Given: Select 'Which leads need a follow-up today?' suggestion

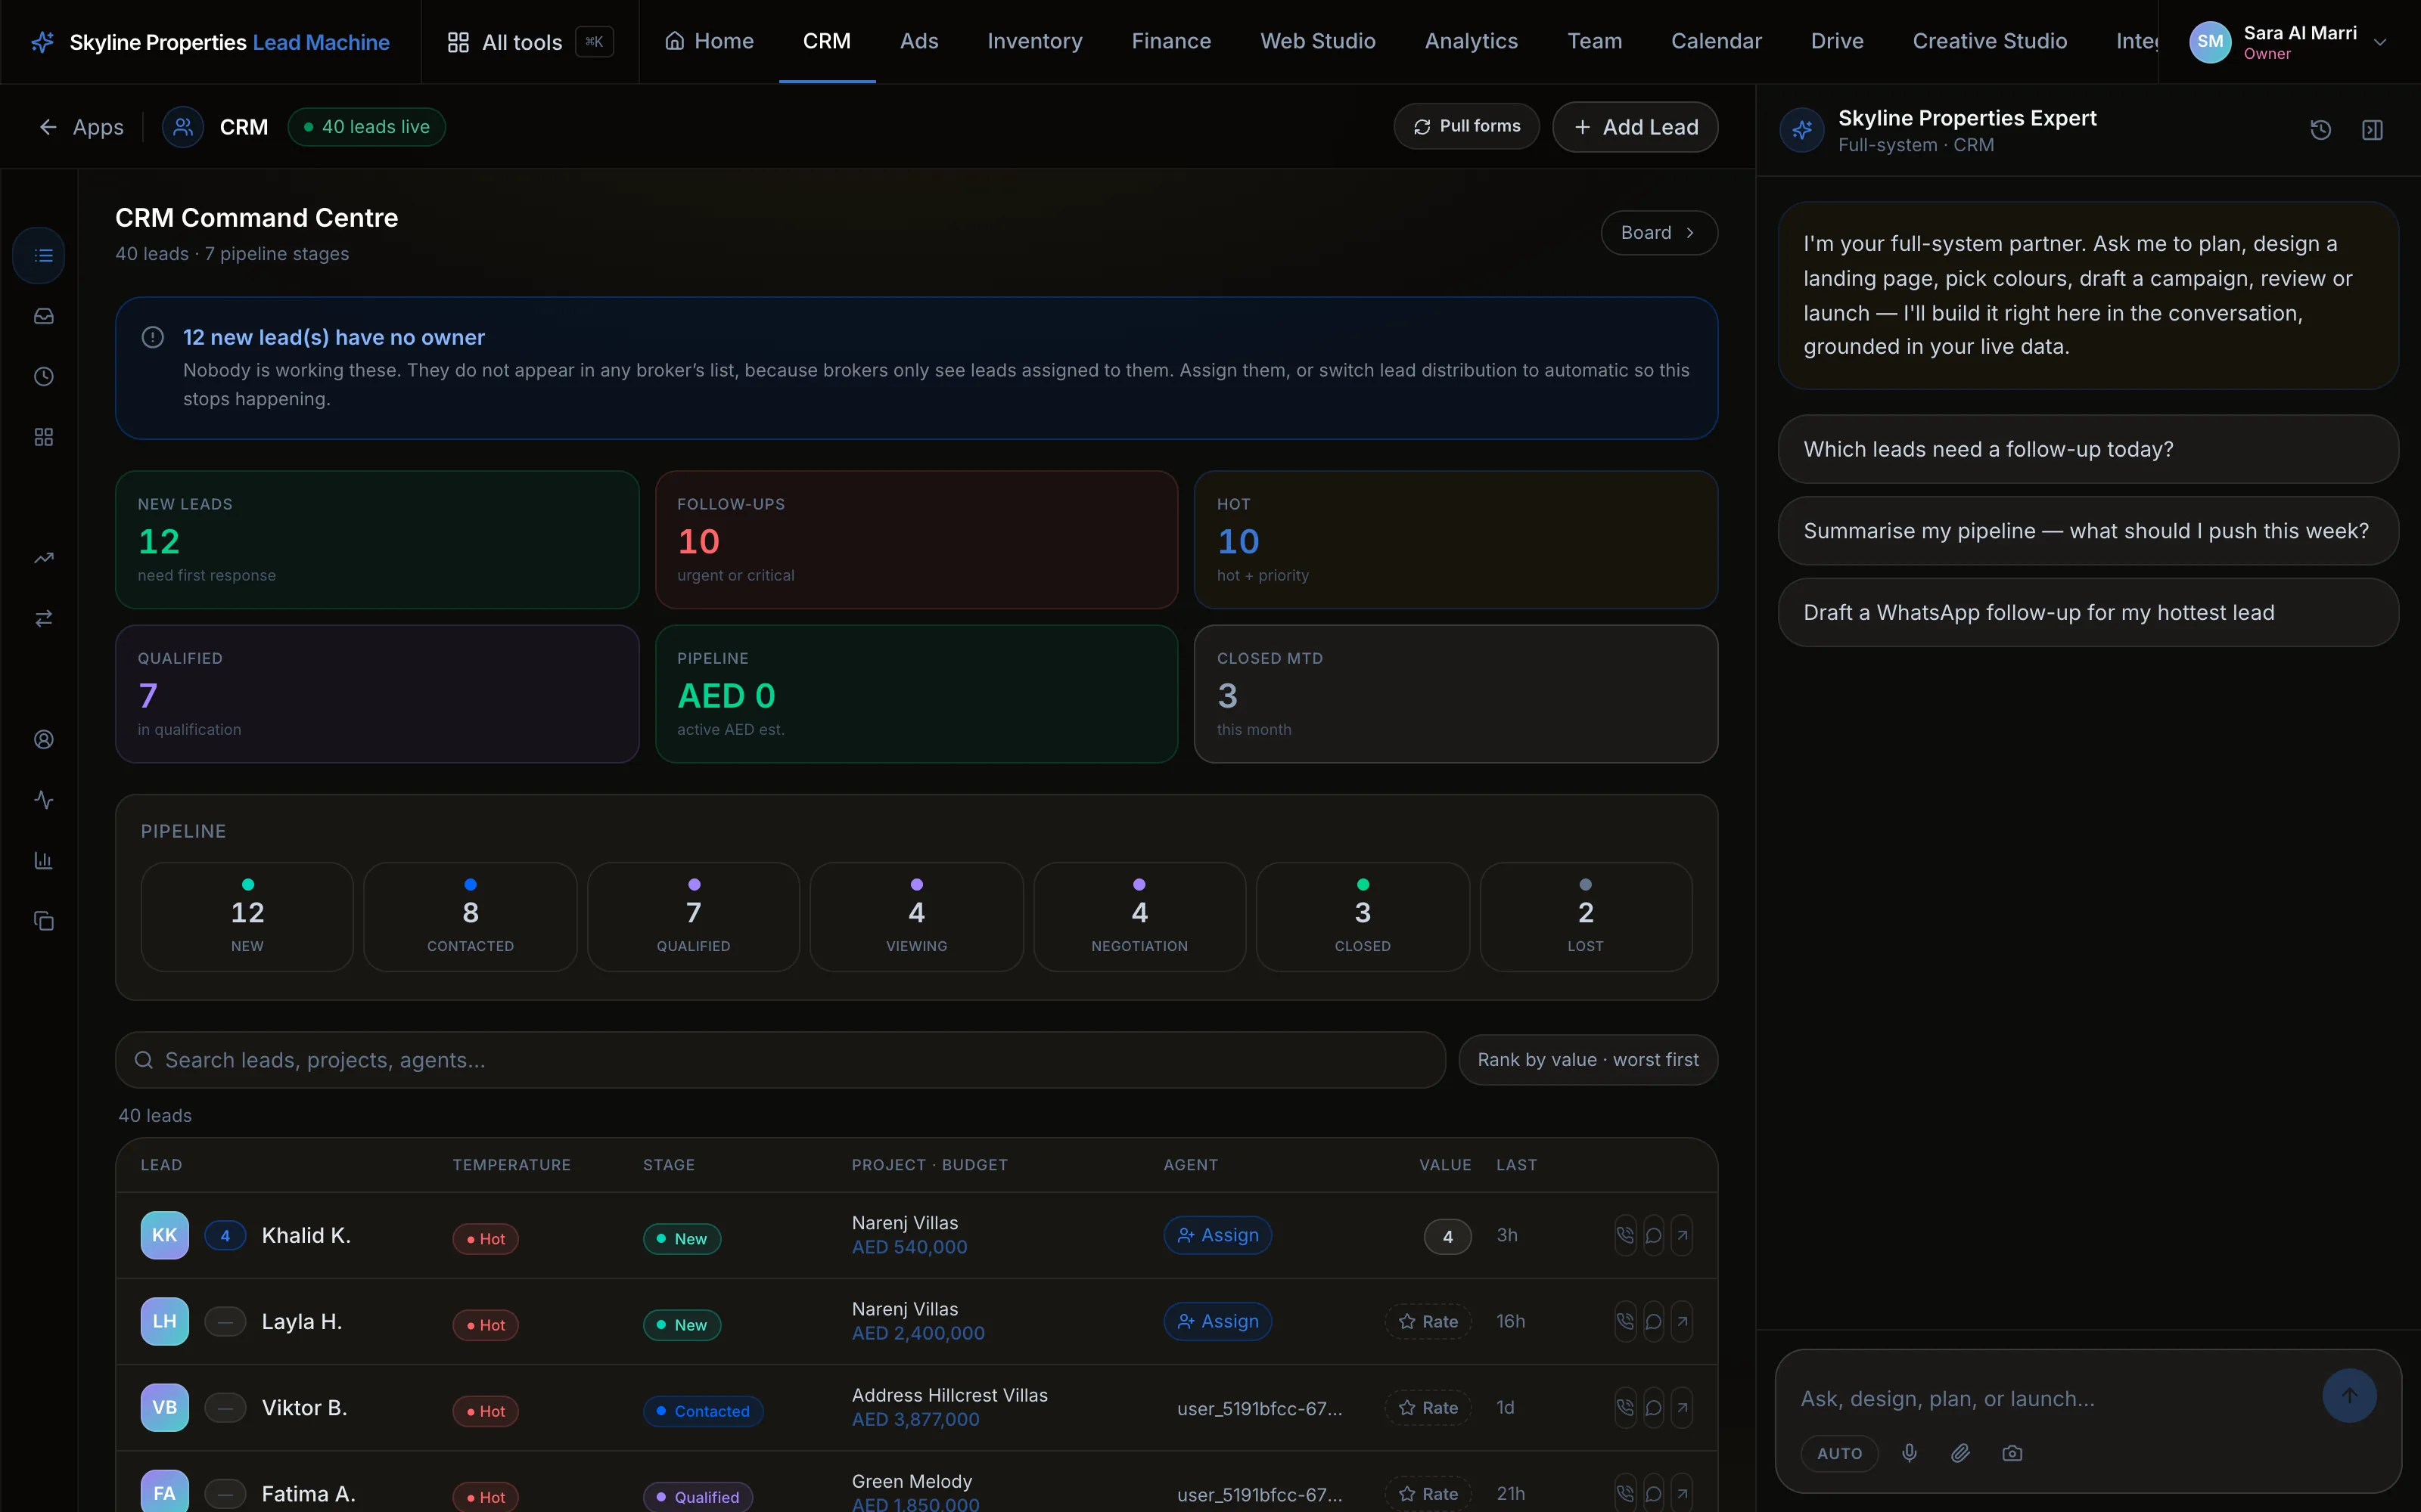Looking at the screenshot, I should [2088, 449].
